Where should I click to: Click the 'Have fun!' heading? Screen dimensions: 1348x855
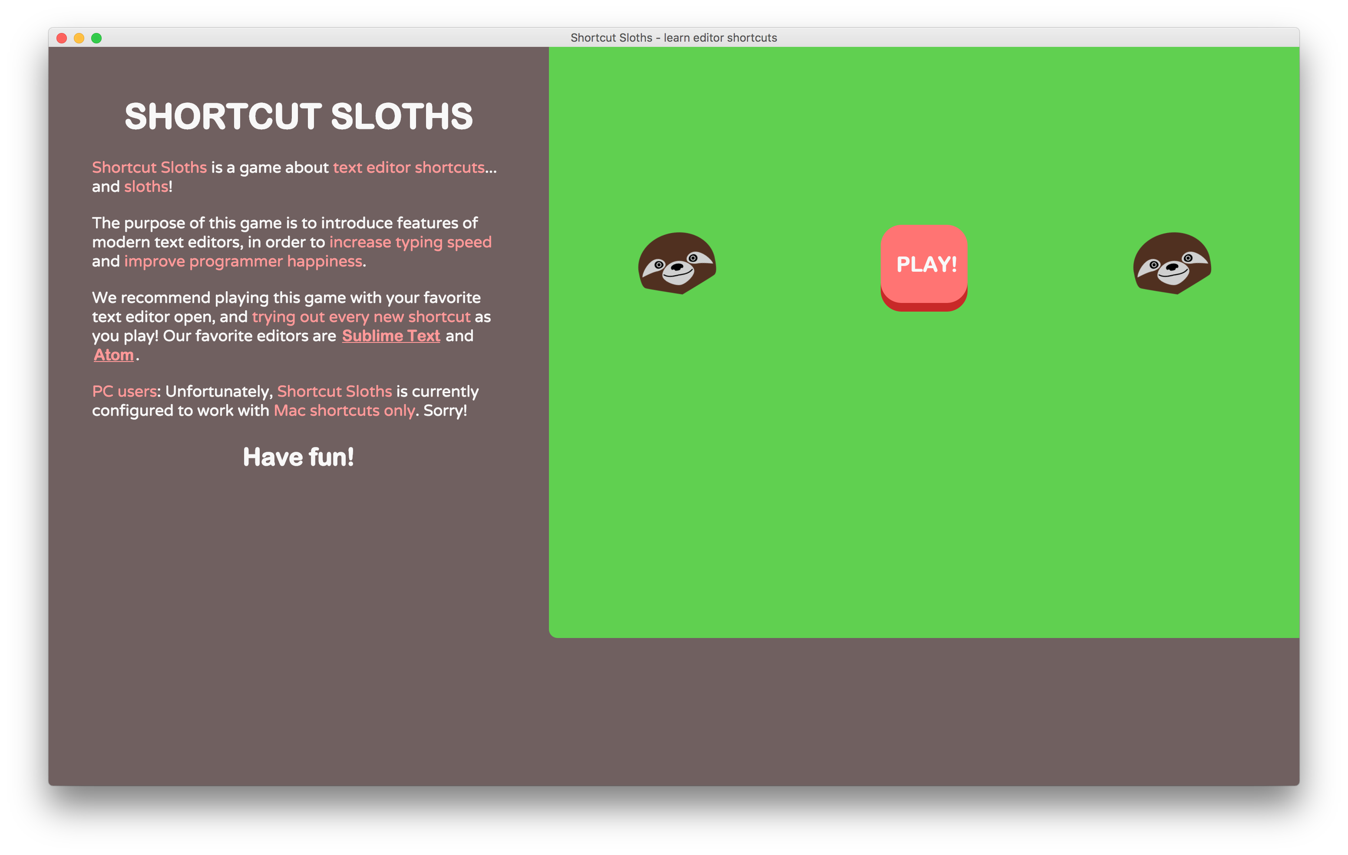point(298,457)
